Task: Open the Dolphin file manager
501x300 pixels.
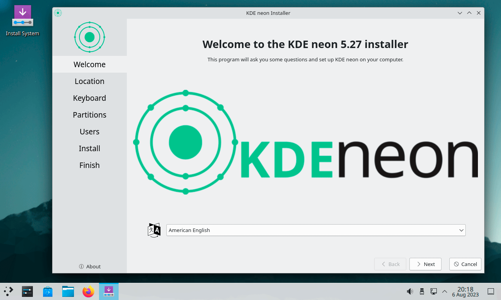Action: (68, 291)
